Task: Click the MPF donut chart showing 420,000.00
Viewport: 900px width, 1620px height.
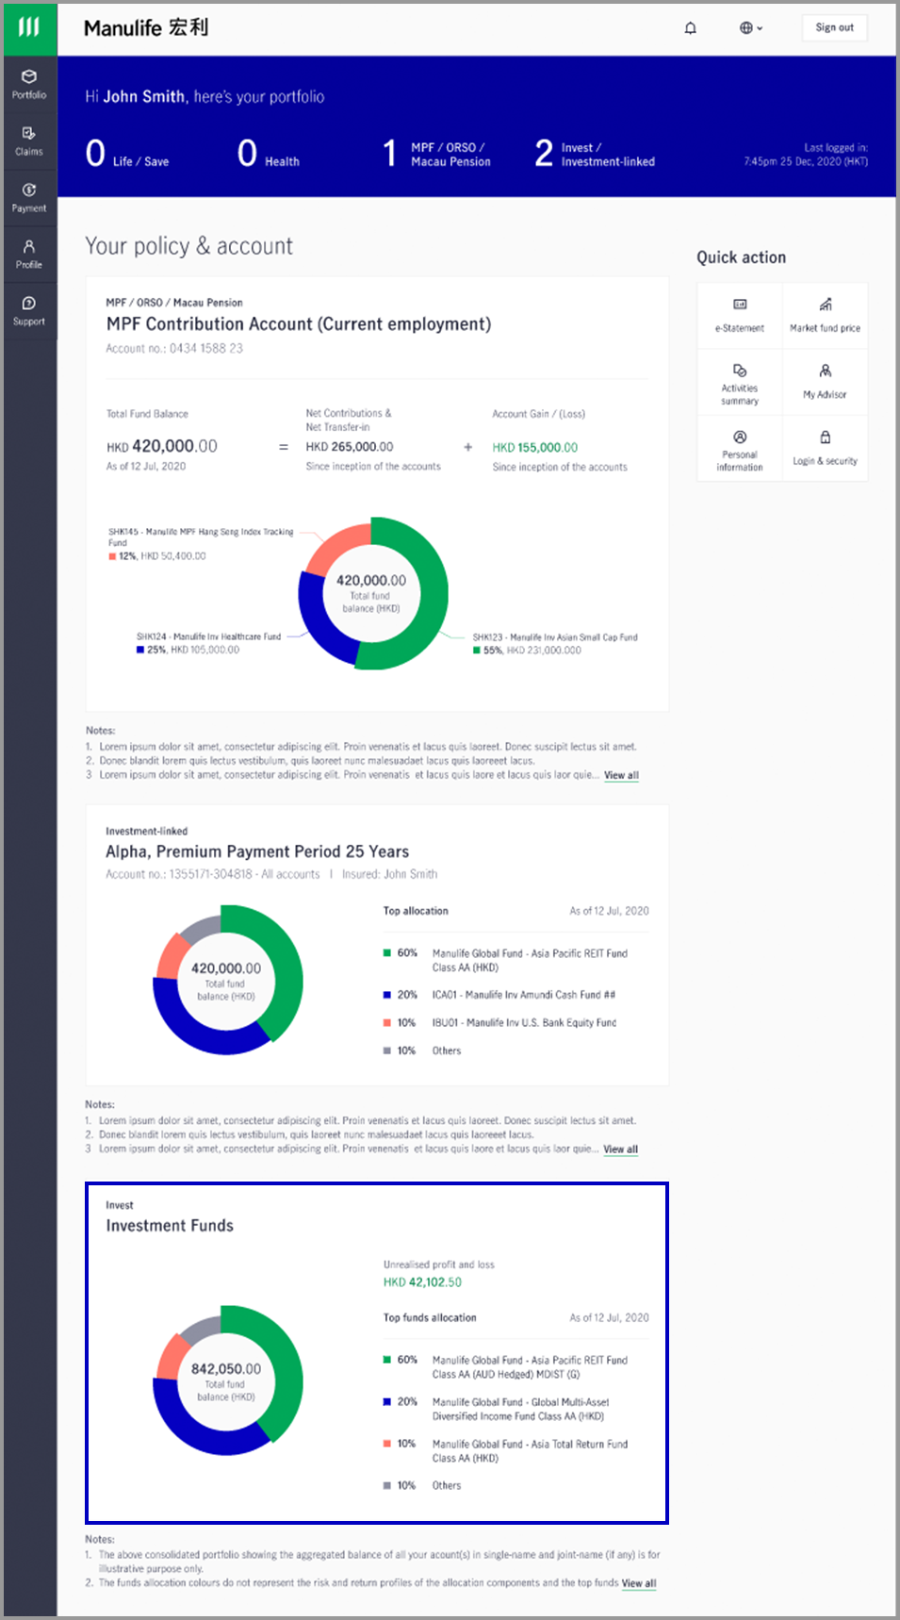Action: 372,593
